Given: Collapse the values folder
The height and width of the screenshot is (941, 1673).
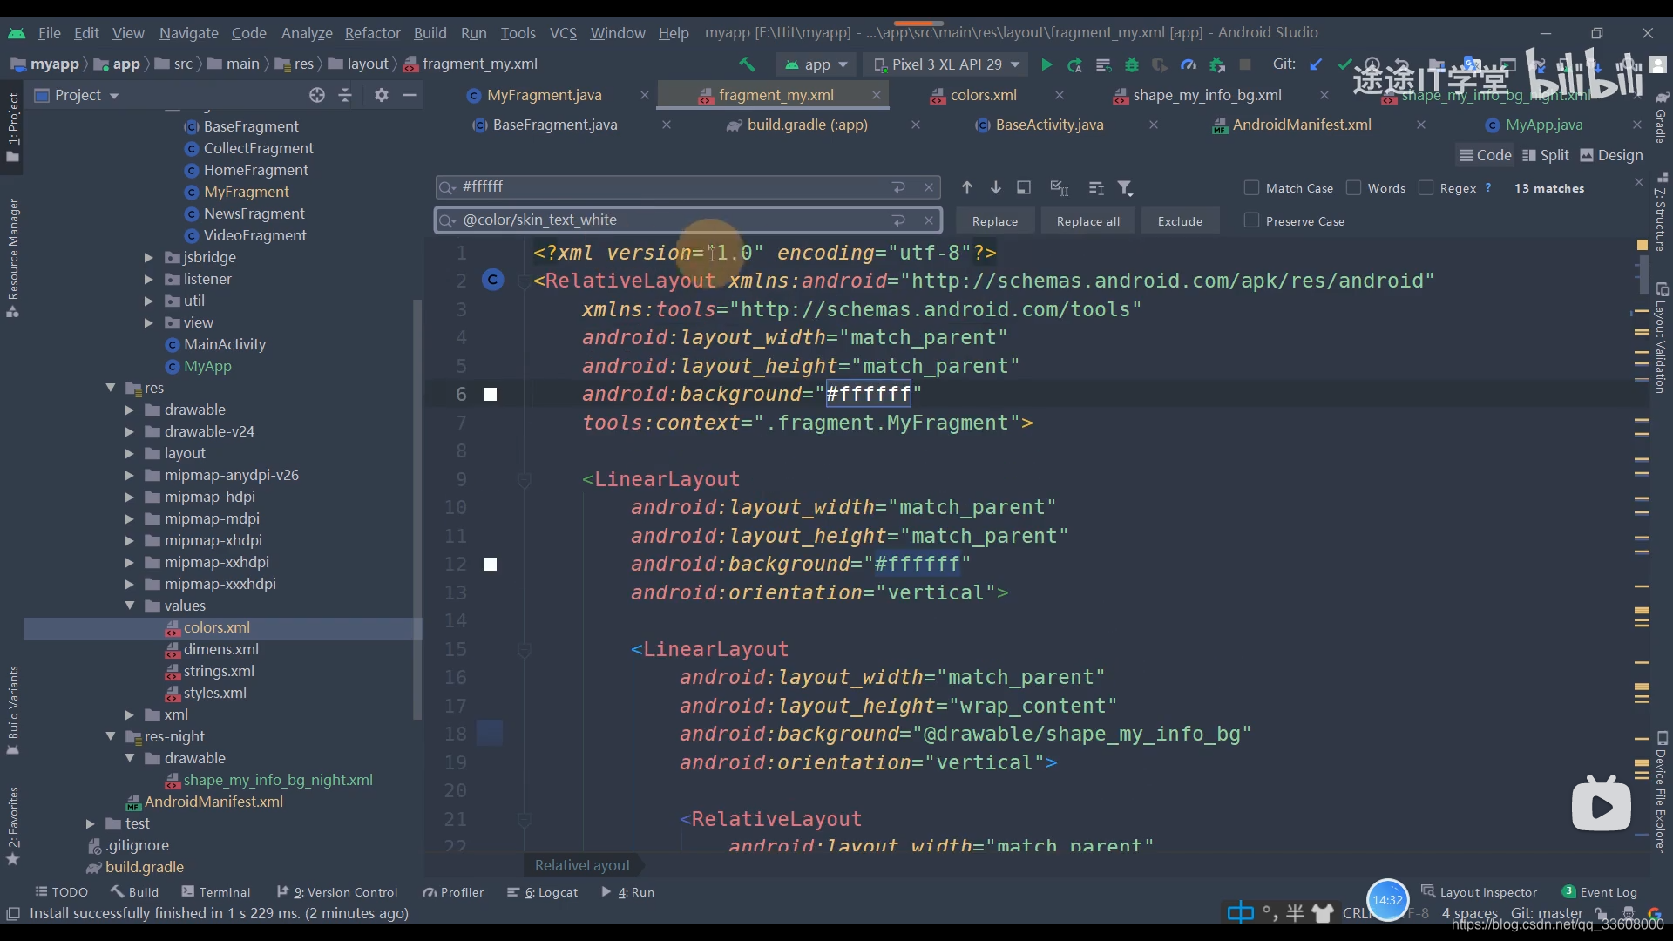Looking at the screenshot, I should [x=130, y=606].
